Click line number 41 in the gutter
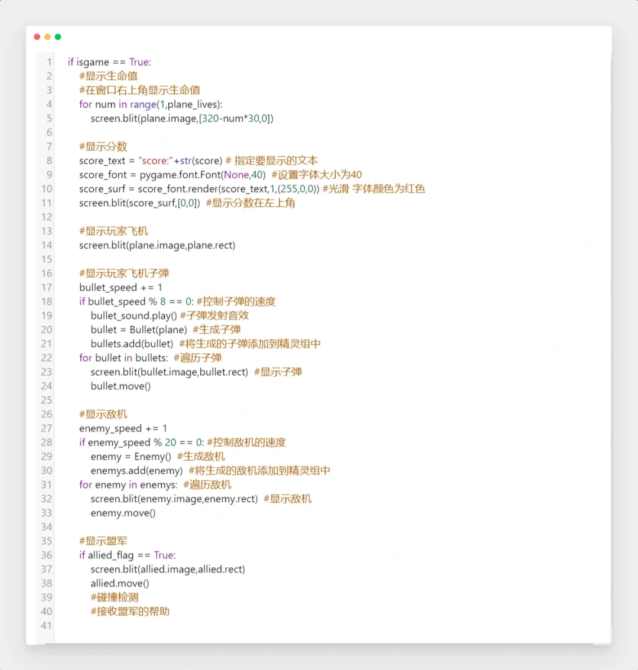638x670 pixels. pyautogui.click(x=47, y=626)
